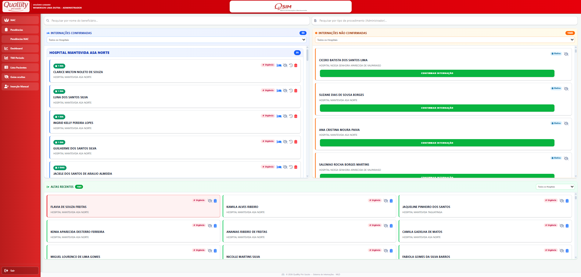Screen dimensions: 581x277
Task: Open red clipboard for Luna dos Santos Silva
Action: 296,91
